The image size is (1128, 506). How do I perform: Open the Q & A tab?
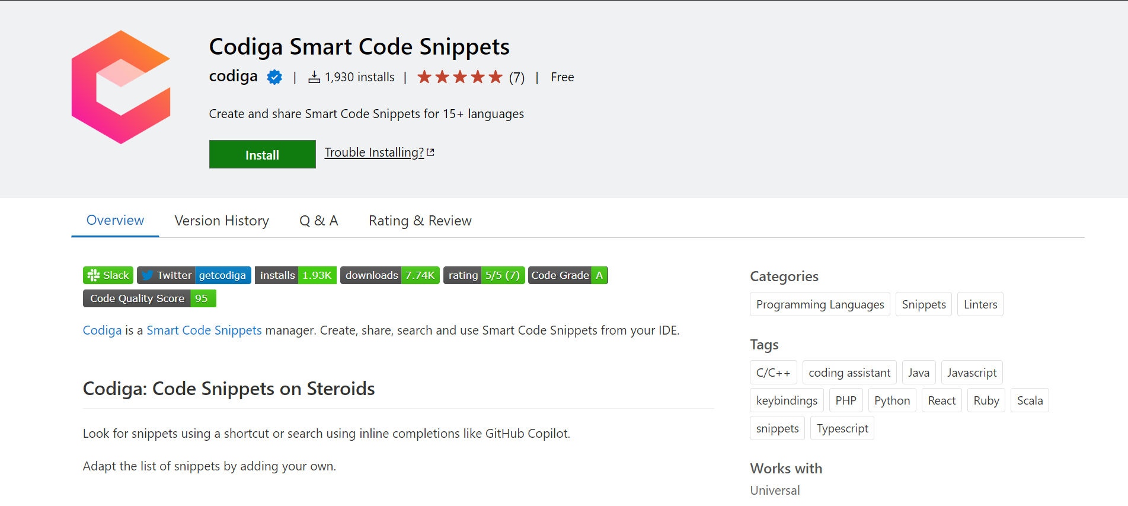(x=319, y=221)
